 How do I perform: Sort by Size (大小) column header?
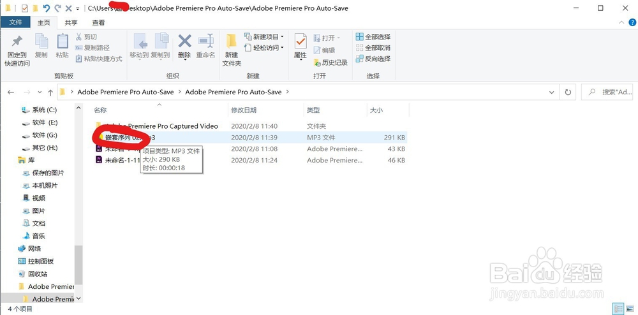376,110
